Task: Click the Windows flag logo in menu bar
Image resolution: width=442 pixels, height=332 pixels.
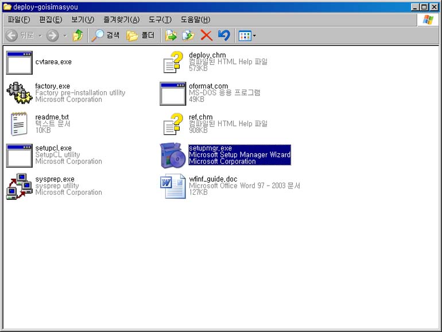Action: (x=428, y=20)
